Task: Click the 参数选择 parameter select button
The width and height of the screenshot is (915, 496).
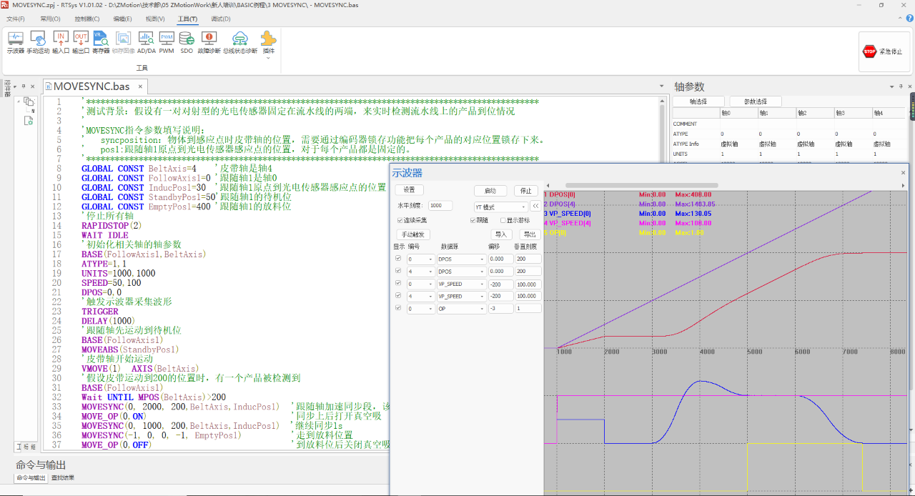Action: [756, 101]
